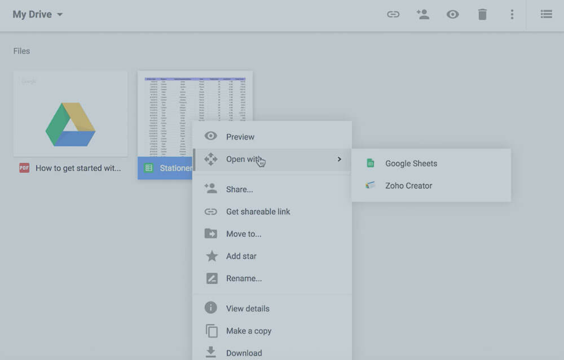Click the Add star menu entry

pos(241,256)
